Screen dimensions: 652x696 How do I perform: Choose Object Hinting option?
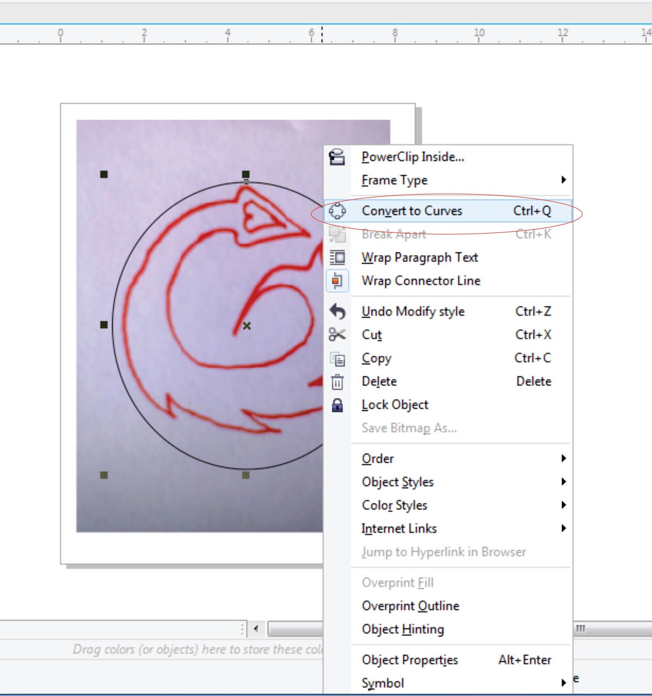pos(448,629)
